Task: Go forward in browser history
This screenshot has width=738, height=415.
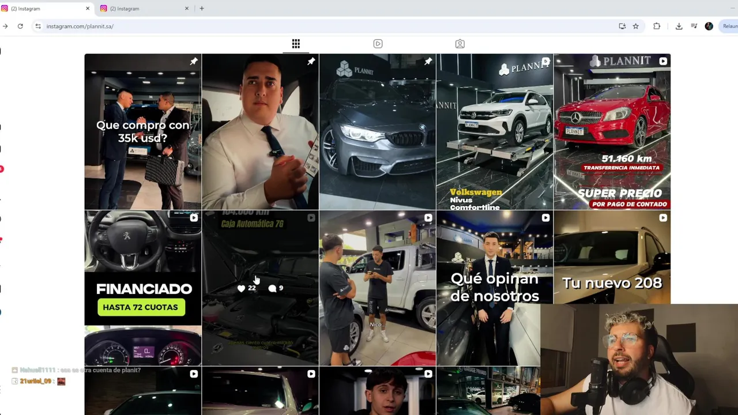Action: 5,26
